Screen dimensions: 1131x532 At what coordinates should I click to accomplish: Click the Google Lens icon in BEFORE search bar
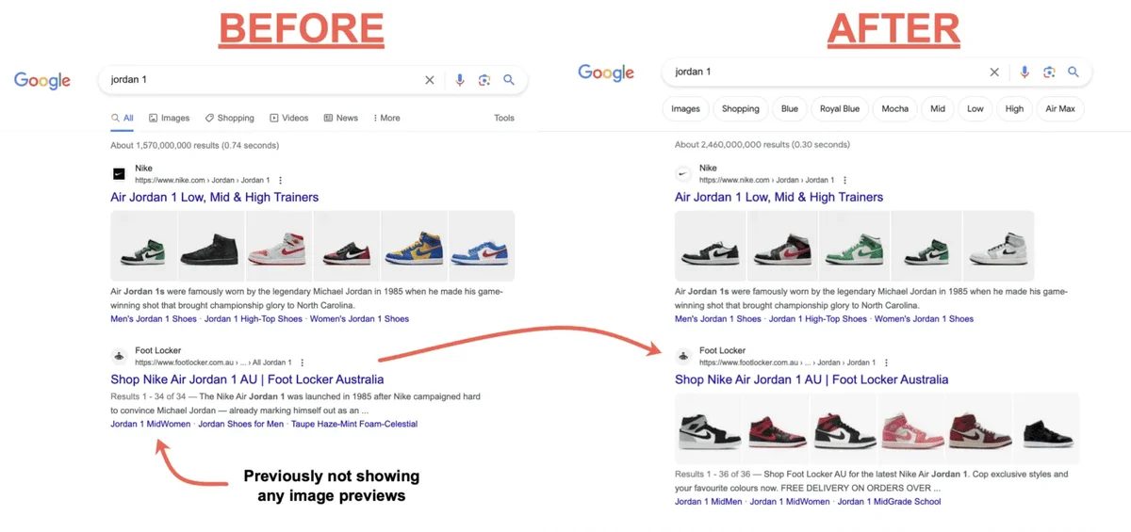[484, 80]
